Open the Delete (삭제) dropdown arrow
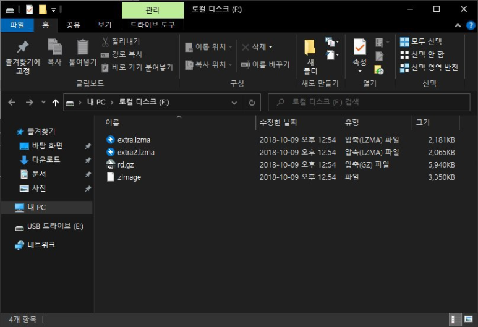This screenshot has height=327, width=478. click(x=270, y=47)
